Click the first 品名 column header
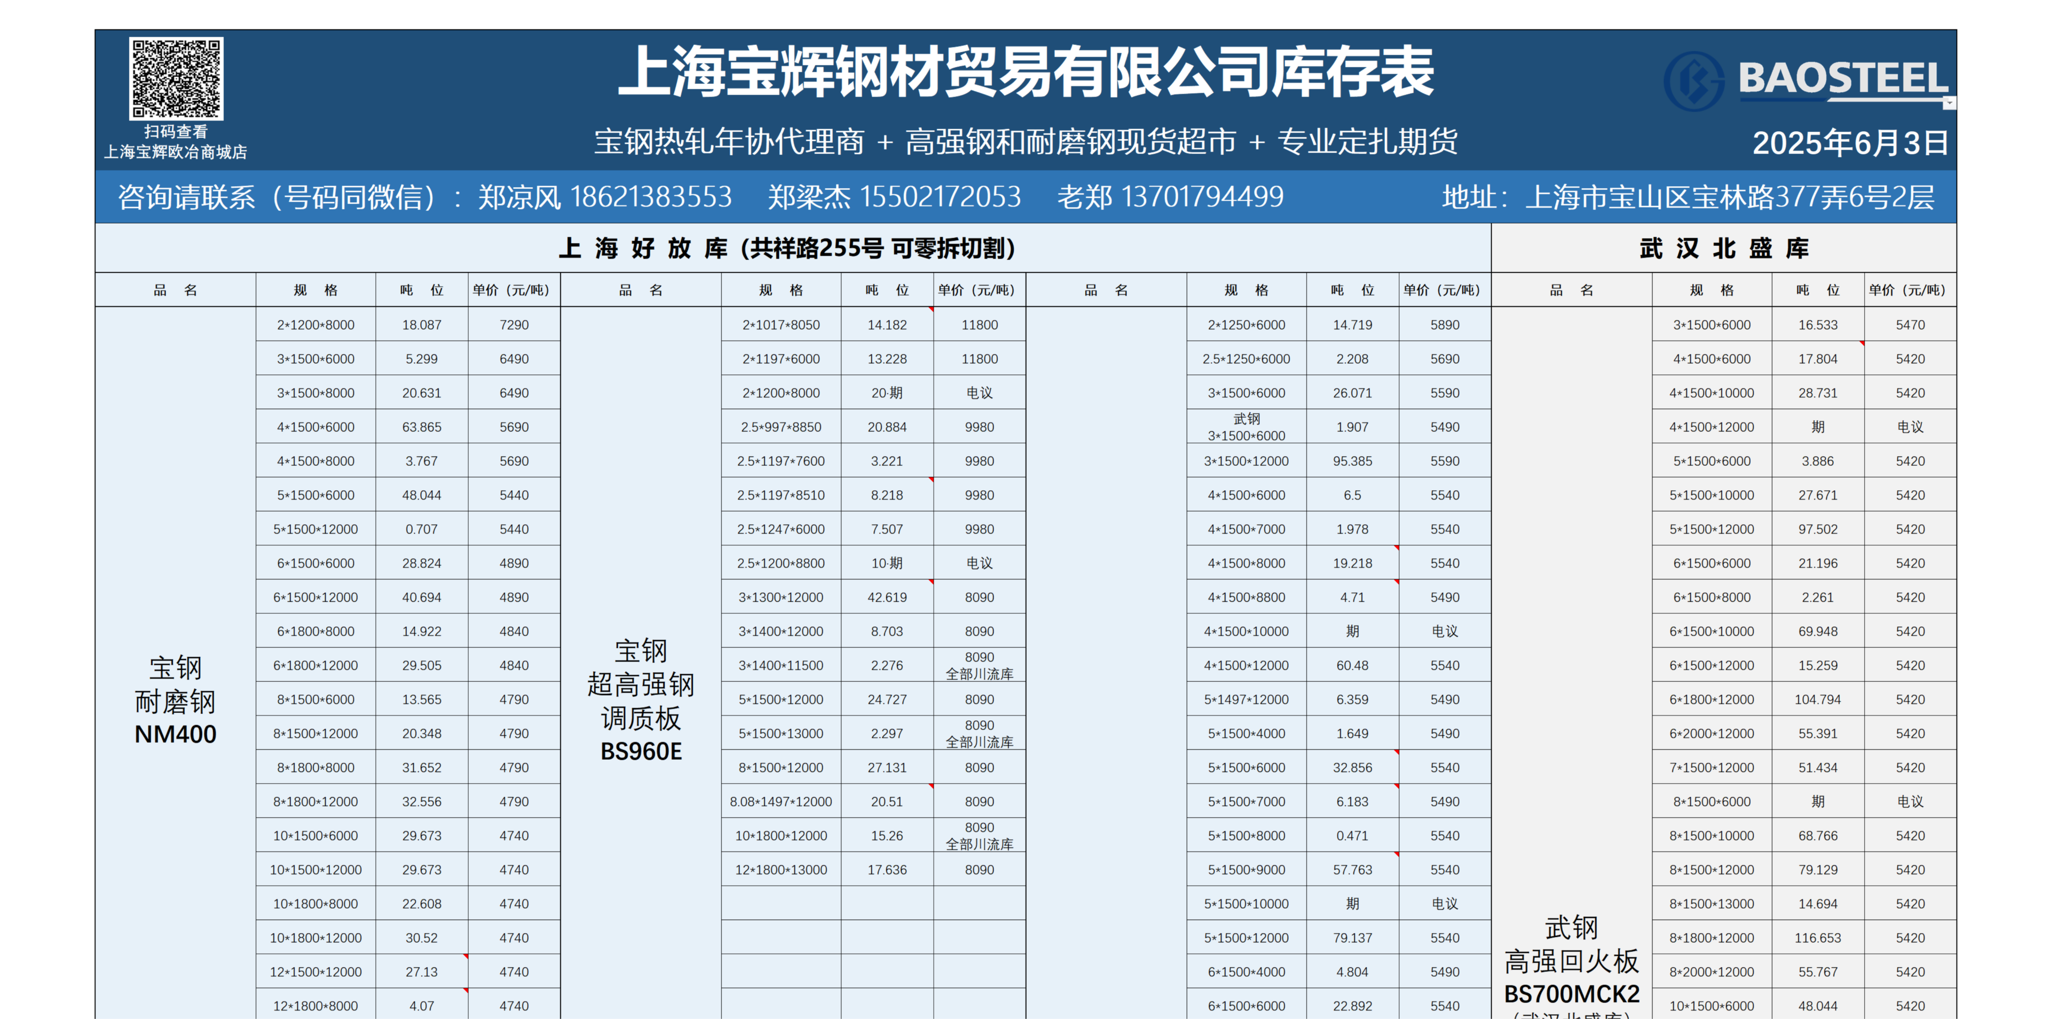This screenshot has width=2050, height=1019. 175,290
